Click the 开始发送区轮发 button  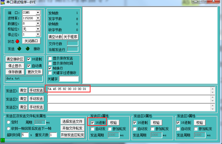[73, 135]
